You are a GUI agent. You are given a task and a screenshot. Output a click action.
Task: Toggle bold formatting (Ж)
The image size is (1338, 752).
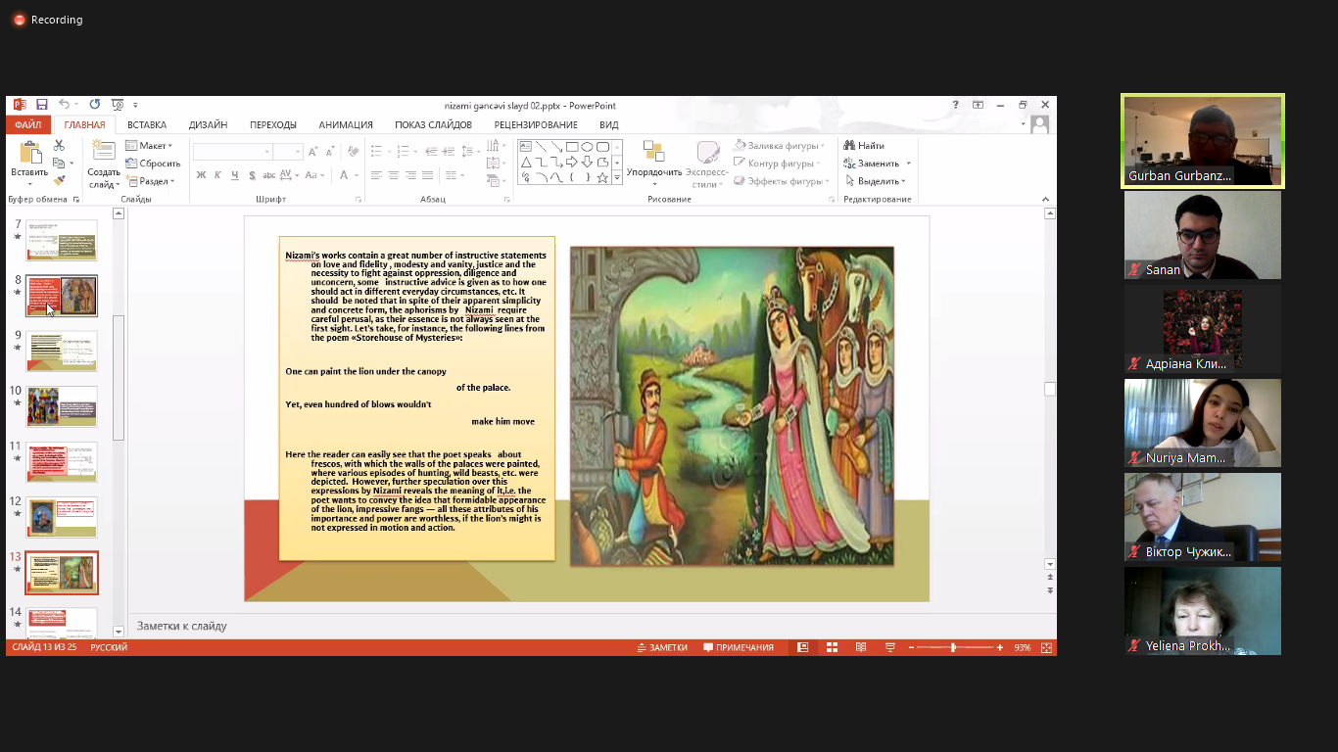201,175
